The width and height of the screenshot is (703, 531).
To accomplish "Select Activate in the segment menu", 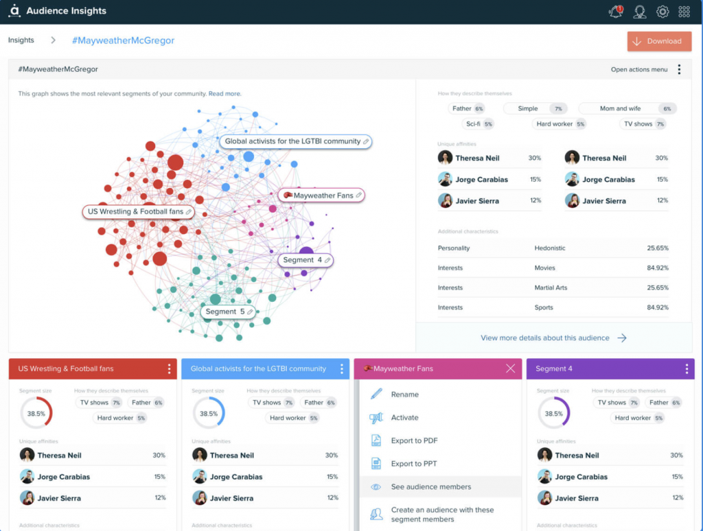I will [x=404, y=418].
